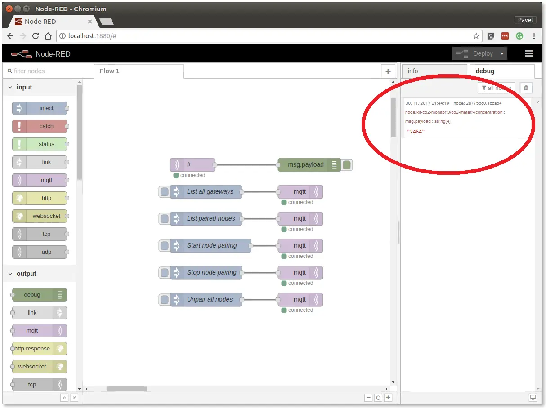Select the websocket output node in palette
The width and height of the screenshot is (546, 408).
[x=40, y=367]
